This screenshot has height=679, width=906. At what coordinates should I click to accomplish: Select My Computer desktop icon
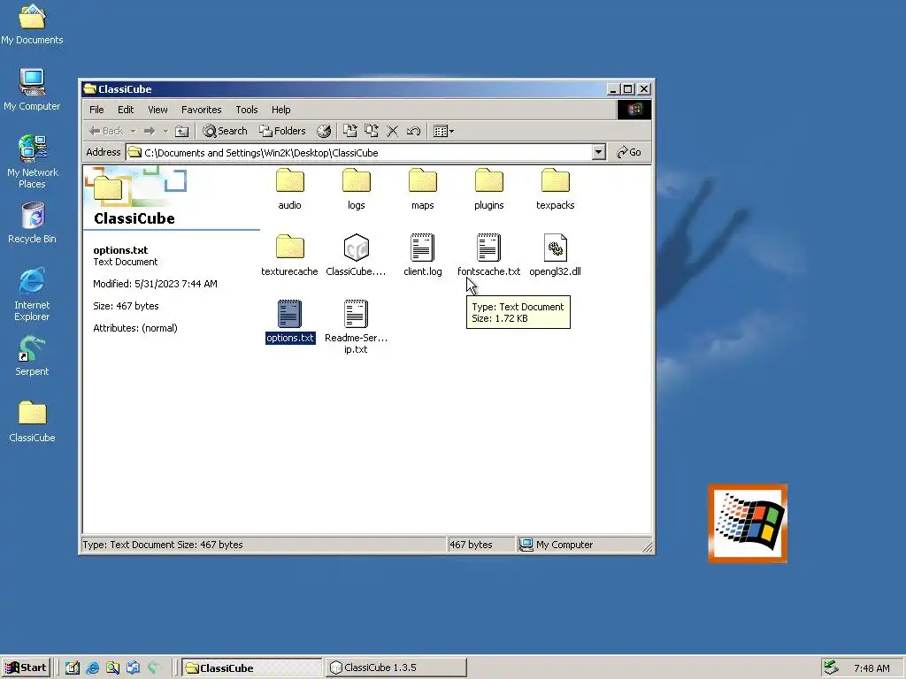coord(32,90)
